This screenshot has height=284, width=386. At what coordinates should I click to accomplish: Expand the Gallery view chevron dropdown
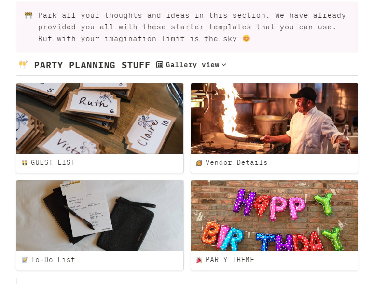pos(224,65)
